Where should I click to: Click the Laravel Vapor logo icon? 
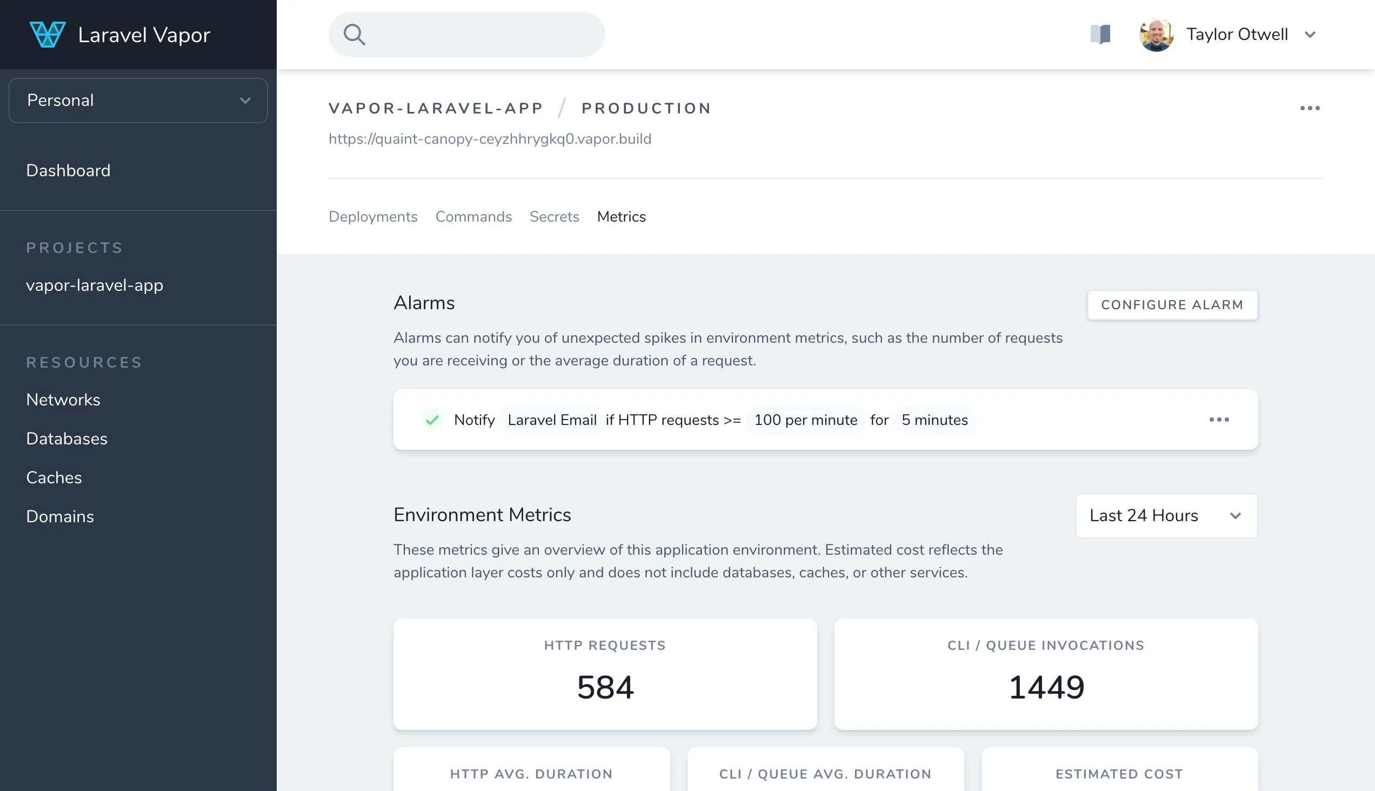pyautogui.click(x=48, y=34)
